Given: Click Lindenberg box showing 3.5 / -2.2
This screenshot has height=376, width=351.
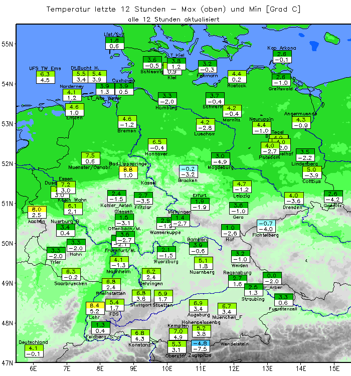Looking at the screenshot, I should tap(305, 155).
